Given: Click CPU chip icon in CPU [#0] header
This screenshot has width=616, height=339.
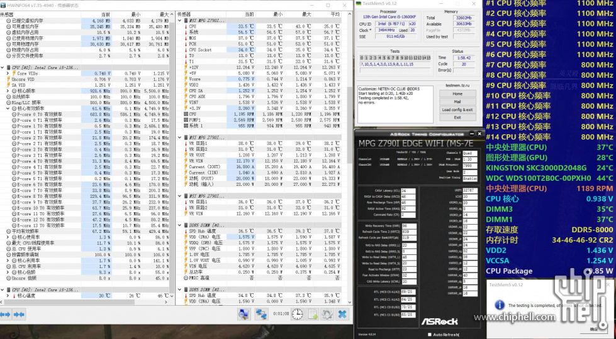Looking at the screenshot, I should tap(9, 67).
